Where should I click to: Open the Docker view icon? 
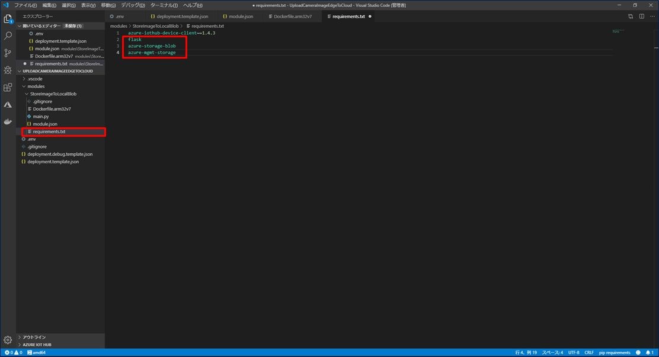tap(7, 122)
